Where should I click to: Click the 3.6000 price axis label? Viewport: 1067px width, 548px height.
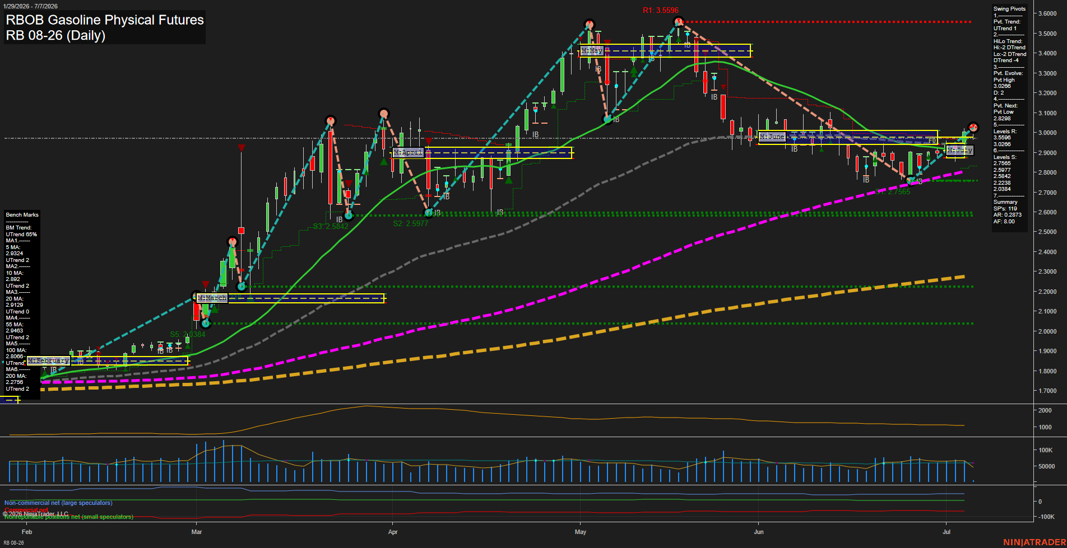pyautogui.click(x=1048, y=13)
